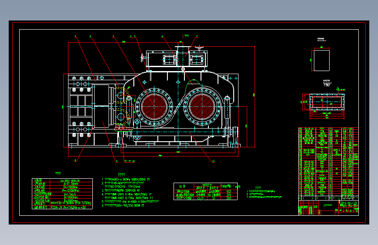Select the yellow dashed hidden-line component
Viewport: 378px width, 245px height.
click(122, 106)
